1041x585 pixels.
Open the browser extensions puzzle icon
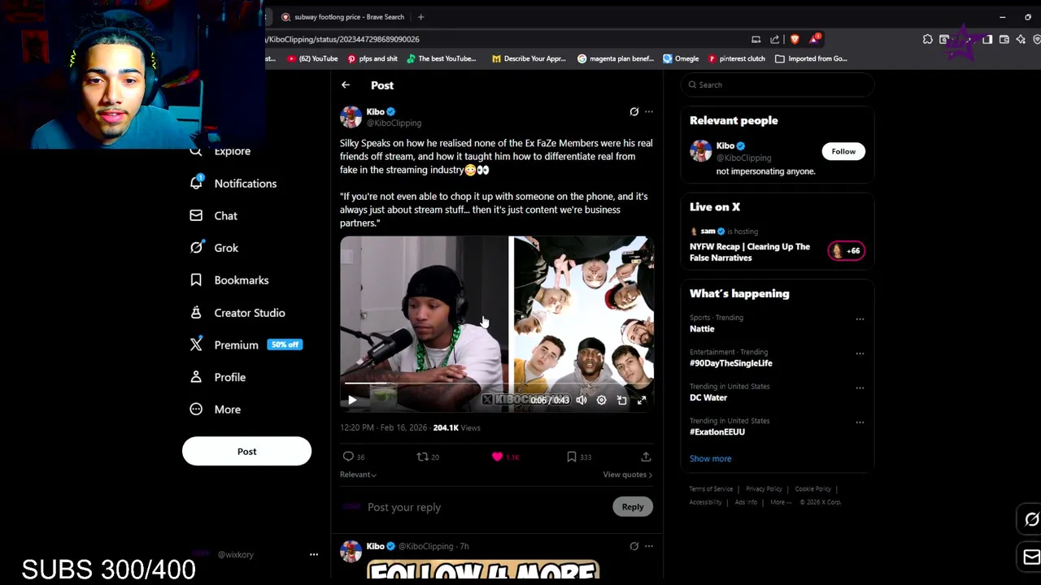927,39
